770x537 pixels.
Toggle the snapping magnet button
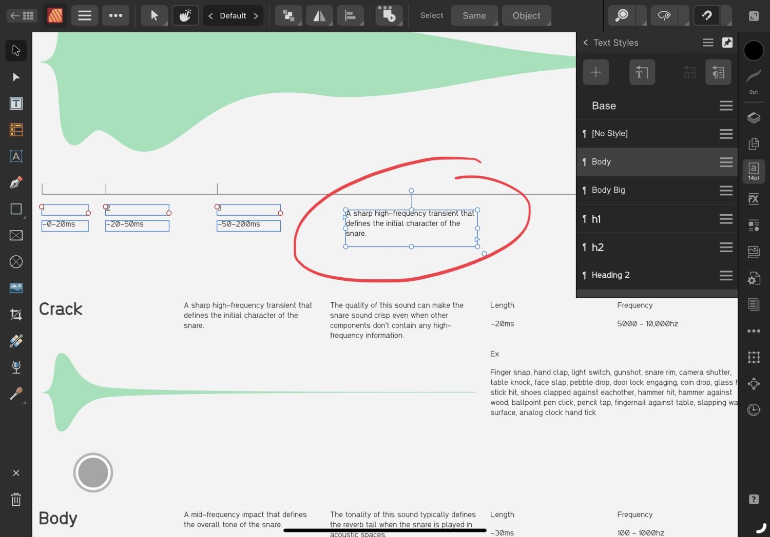point(706,16)
